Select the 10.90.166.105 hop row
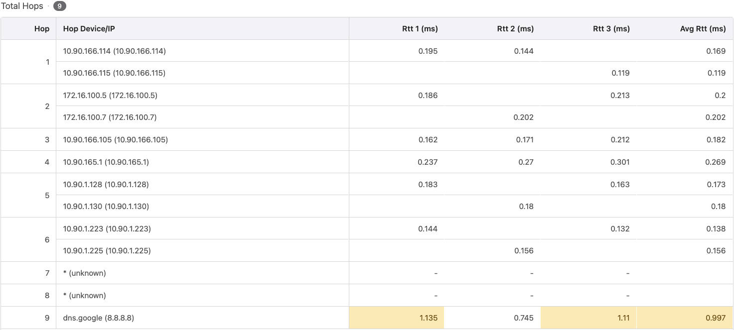Viewport: 735px width, 330px height. point(115,140)
